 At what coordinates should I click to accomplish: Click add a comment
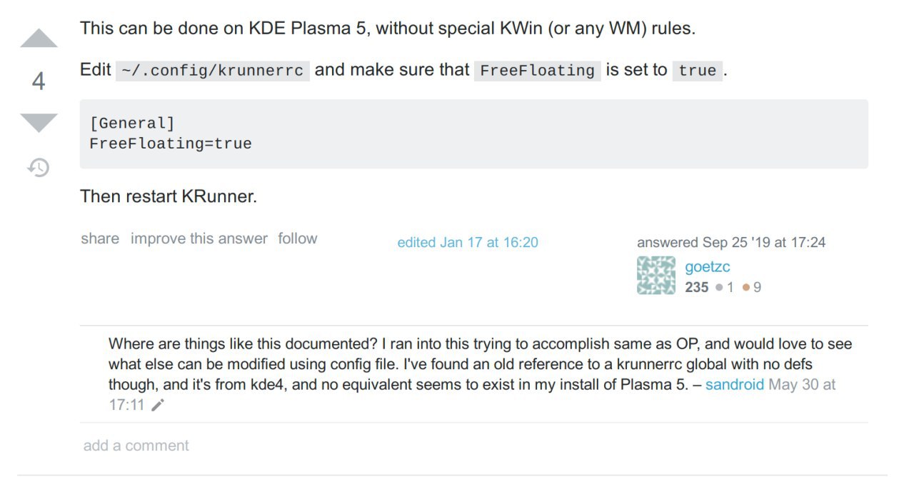[136, 446]
